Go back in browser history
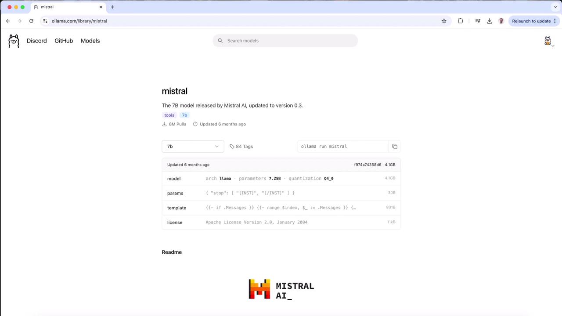 point(8,21)
